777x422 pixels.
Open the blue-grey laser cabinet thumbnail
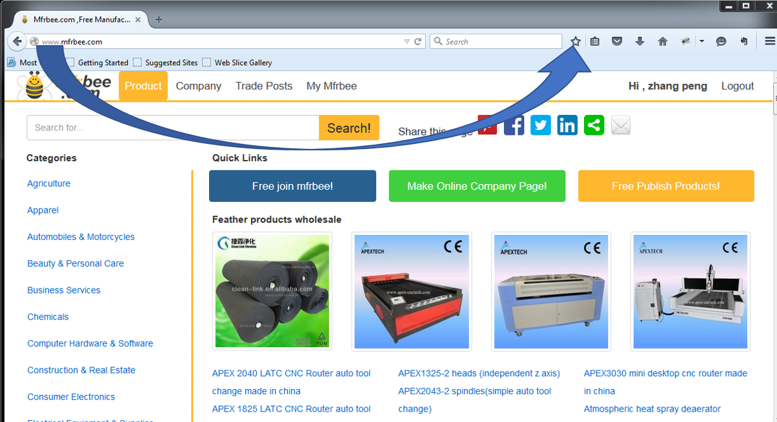[551, 292]
